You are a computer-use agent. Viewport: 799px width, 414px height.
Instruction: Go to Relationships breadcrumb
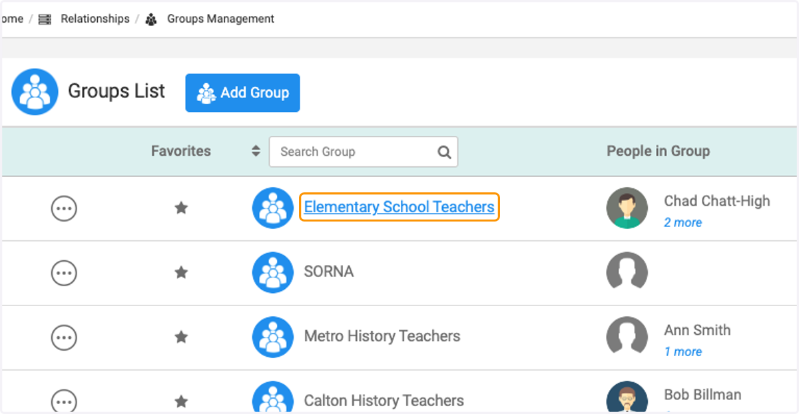pos(95,19)
